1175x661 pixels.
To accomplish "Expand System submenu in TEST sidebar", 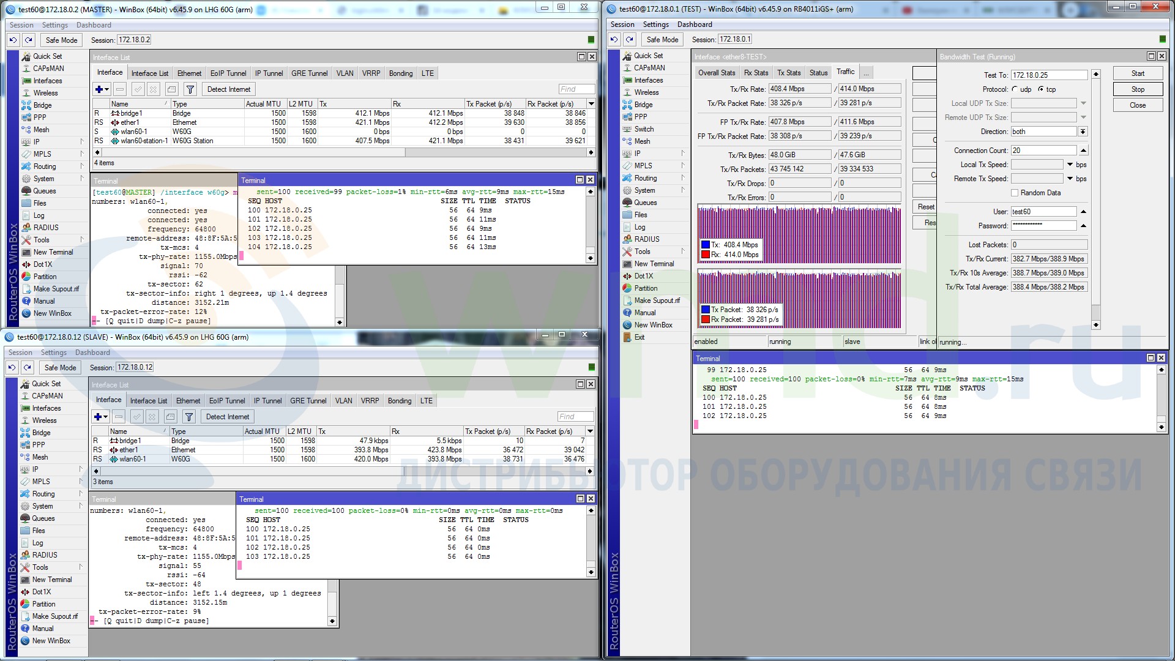I will click(682, 190).
